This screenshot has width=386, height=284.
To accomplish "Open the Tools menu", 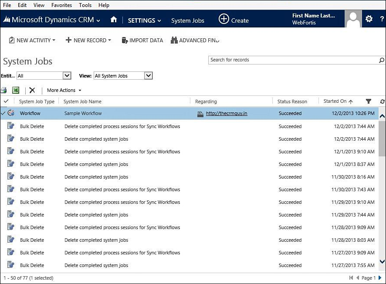I will click(85, 5).
